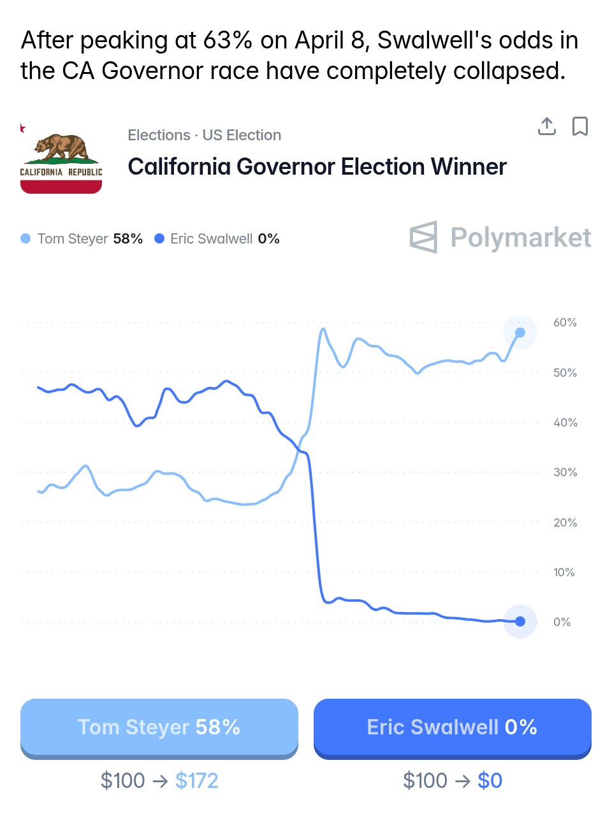Click the California Governor Election Winner title

[x=317, y=166]
